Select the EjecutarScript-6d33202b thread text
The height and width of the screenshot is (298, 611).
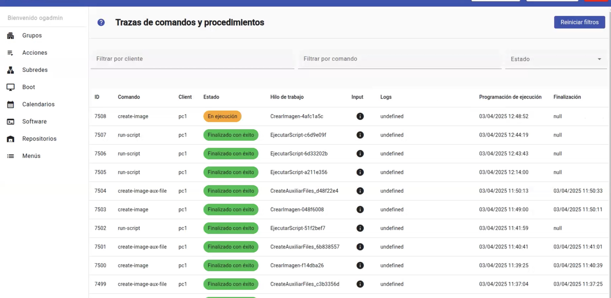coord(299,153)
